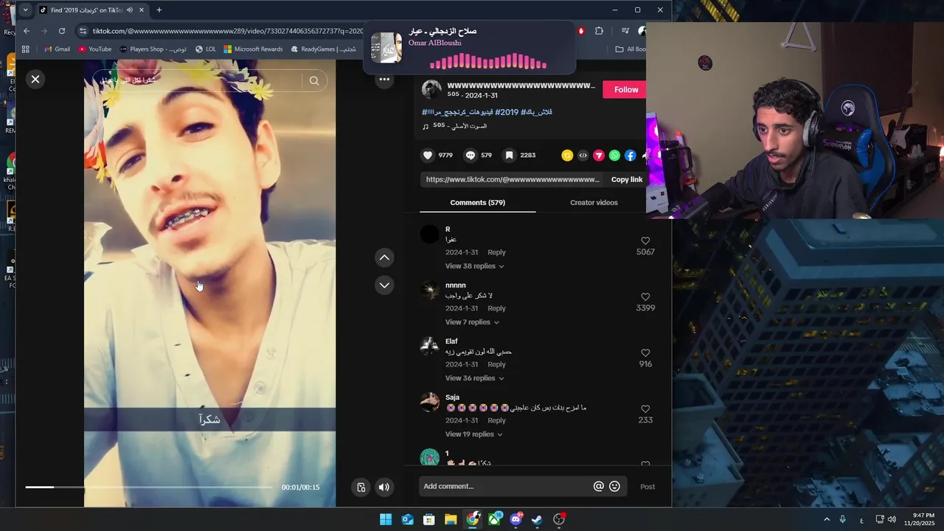Switch to the Comments (579) tab
Viewport: 944px width, 531px height.
[477, 202]
